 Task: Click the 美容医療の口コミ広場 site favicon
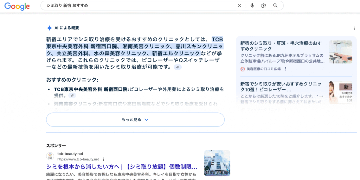[243, 69]
